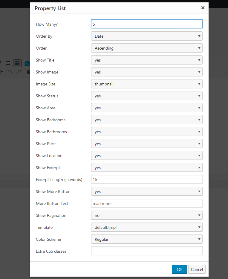Click the horizontal line list toolbar icon

7,63
